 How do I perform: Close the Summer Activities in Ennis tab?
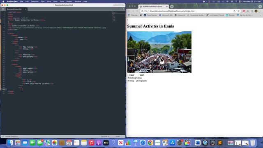click(x=167, y=7)
